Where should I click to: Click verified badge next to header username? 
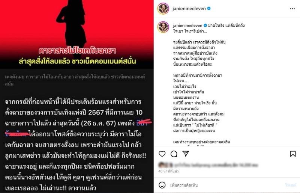tap(209, 8)
